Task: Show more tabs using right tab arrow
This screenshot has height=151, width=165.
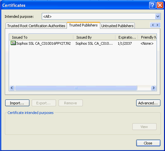Action: point(158,25)
